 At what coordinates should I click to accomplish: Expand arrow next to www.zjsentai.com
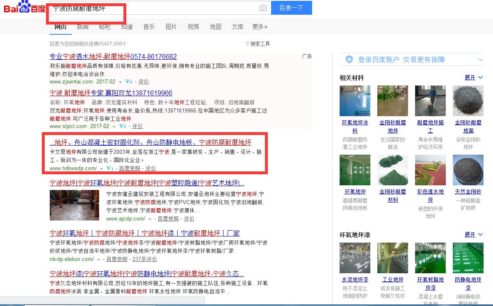pyautogui.click(x=120, y=82)
